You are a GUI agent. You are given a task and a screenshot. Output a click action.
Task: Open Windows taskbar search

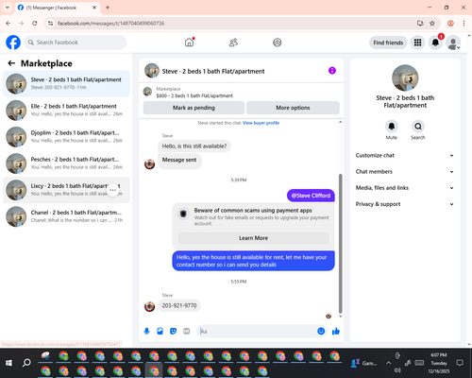pyautogui.click(x=26, y=363)
